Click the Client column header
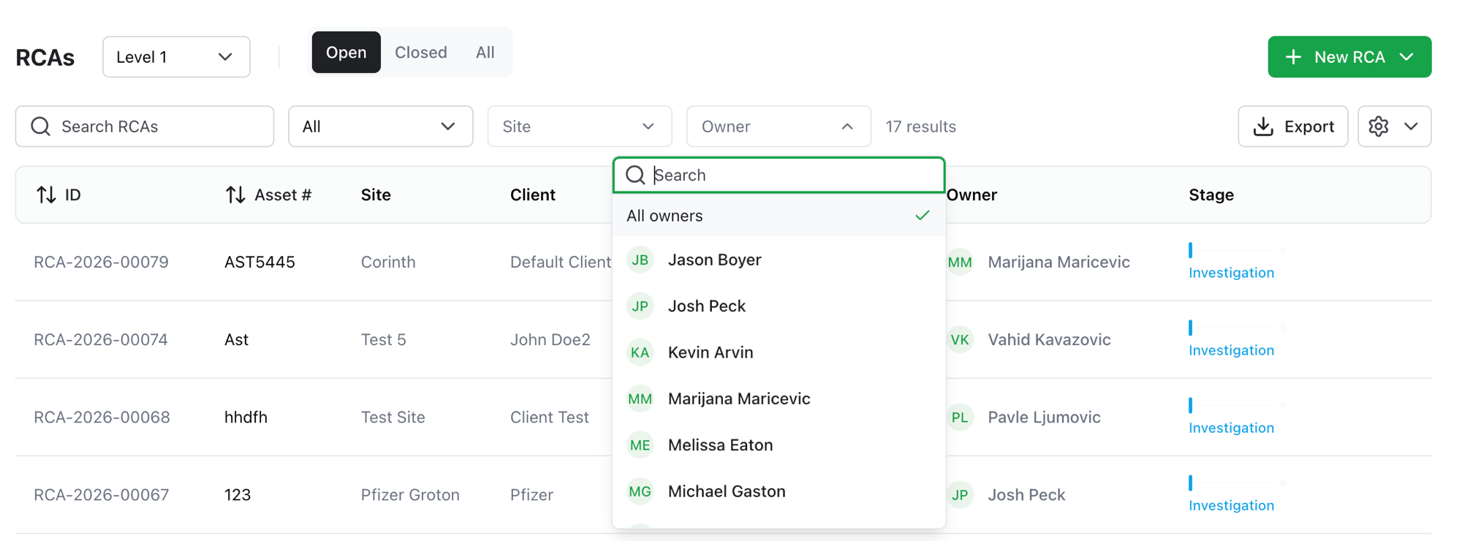This screenshot has width=1462, height=541. point(533,194)
